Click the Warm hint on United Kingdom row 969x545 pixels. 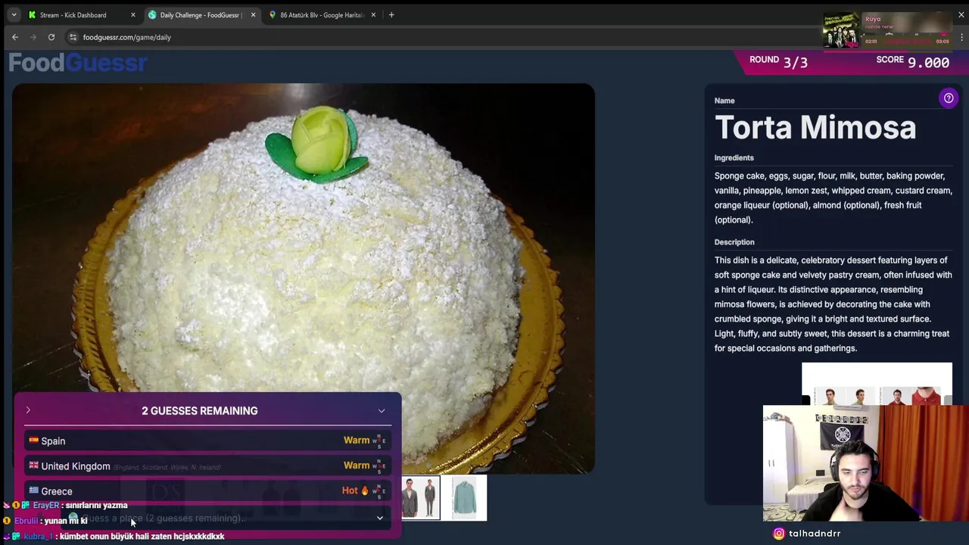tap(357, 466)
